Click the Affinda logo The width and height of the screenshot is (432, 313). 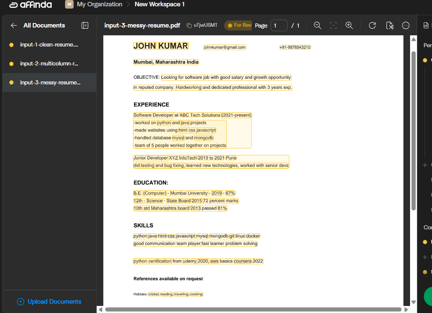[30, 5]
